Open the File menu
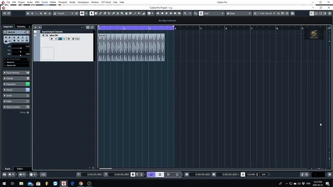 click(8, 2)
